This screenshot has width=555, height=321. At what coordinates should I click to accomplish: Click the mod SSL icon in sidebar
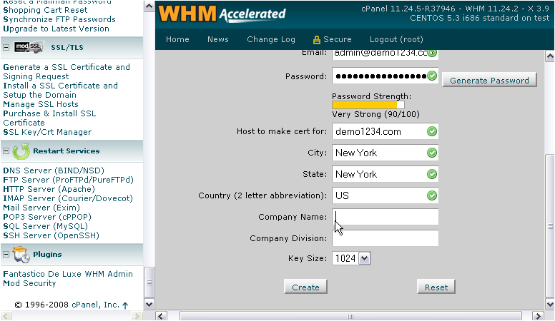point(24,47)
